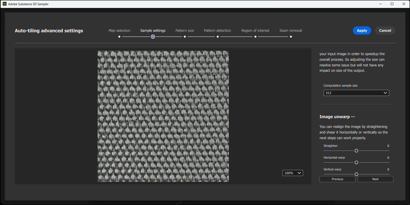Switch to the Pattern size step
The width and height of the screenshot is (410, 205).
[x=184, y=30]
